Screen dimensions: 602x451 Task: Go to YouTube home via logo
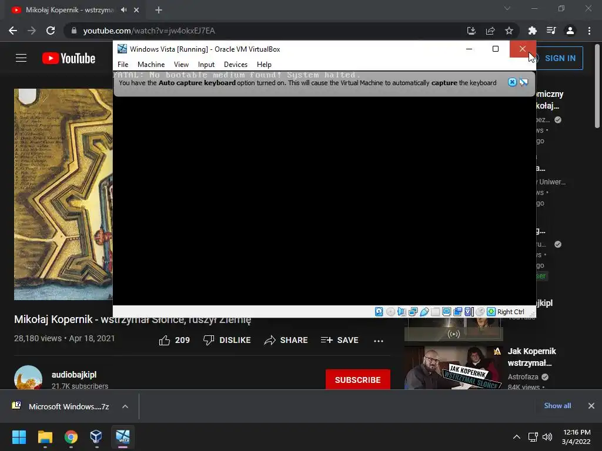69,58
